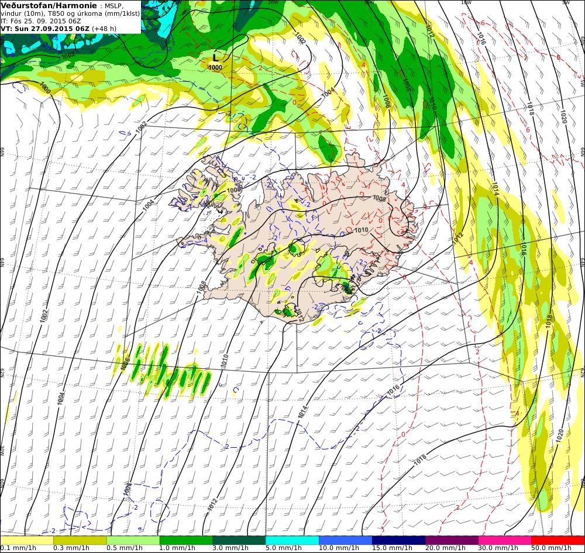Click the '15.0 mm/1h' legend label
585x553 pixels.
[392, 548]
